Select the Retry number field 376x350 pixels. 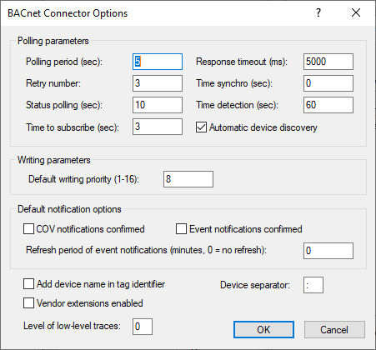click(158, 83)
